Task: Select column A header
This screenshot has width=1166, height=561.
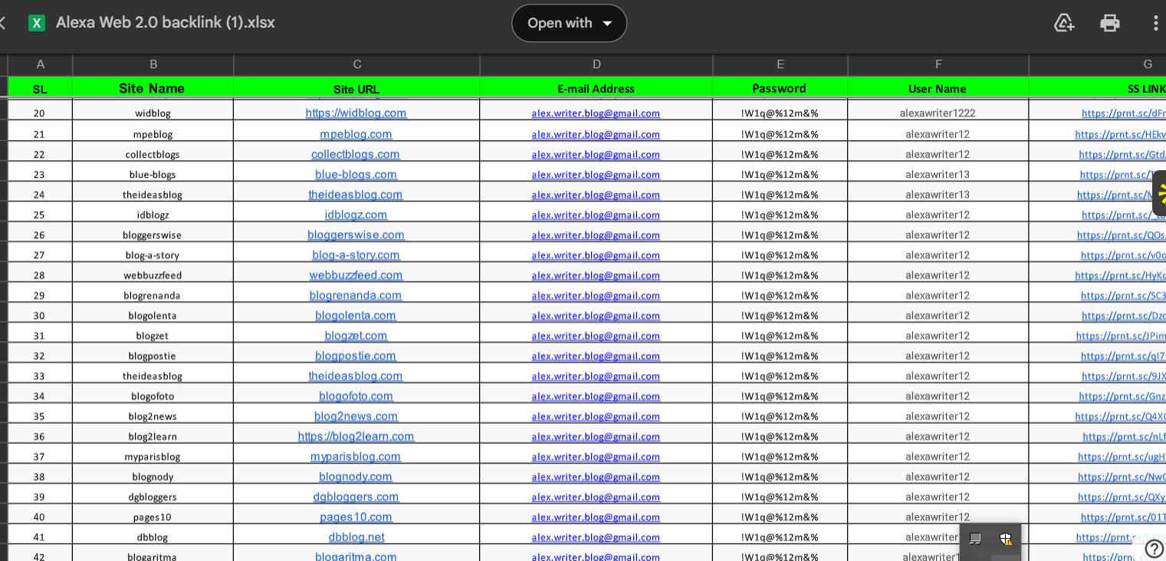Action: [40, 64]
